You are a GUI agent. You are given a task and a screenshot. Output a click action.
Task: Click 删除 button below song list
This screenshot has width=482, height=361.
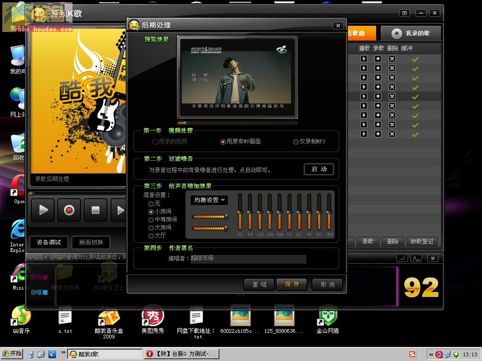point(393,242)
